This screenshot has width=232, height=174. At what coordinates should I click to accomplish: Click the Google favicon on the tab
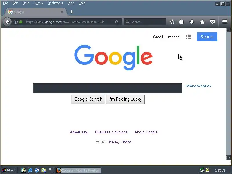pos(10,12)
